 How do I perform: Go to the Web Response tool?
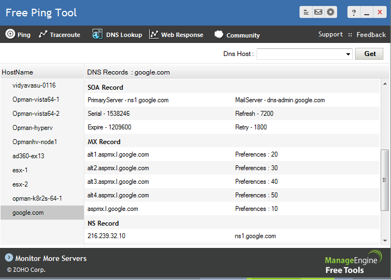176,35
